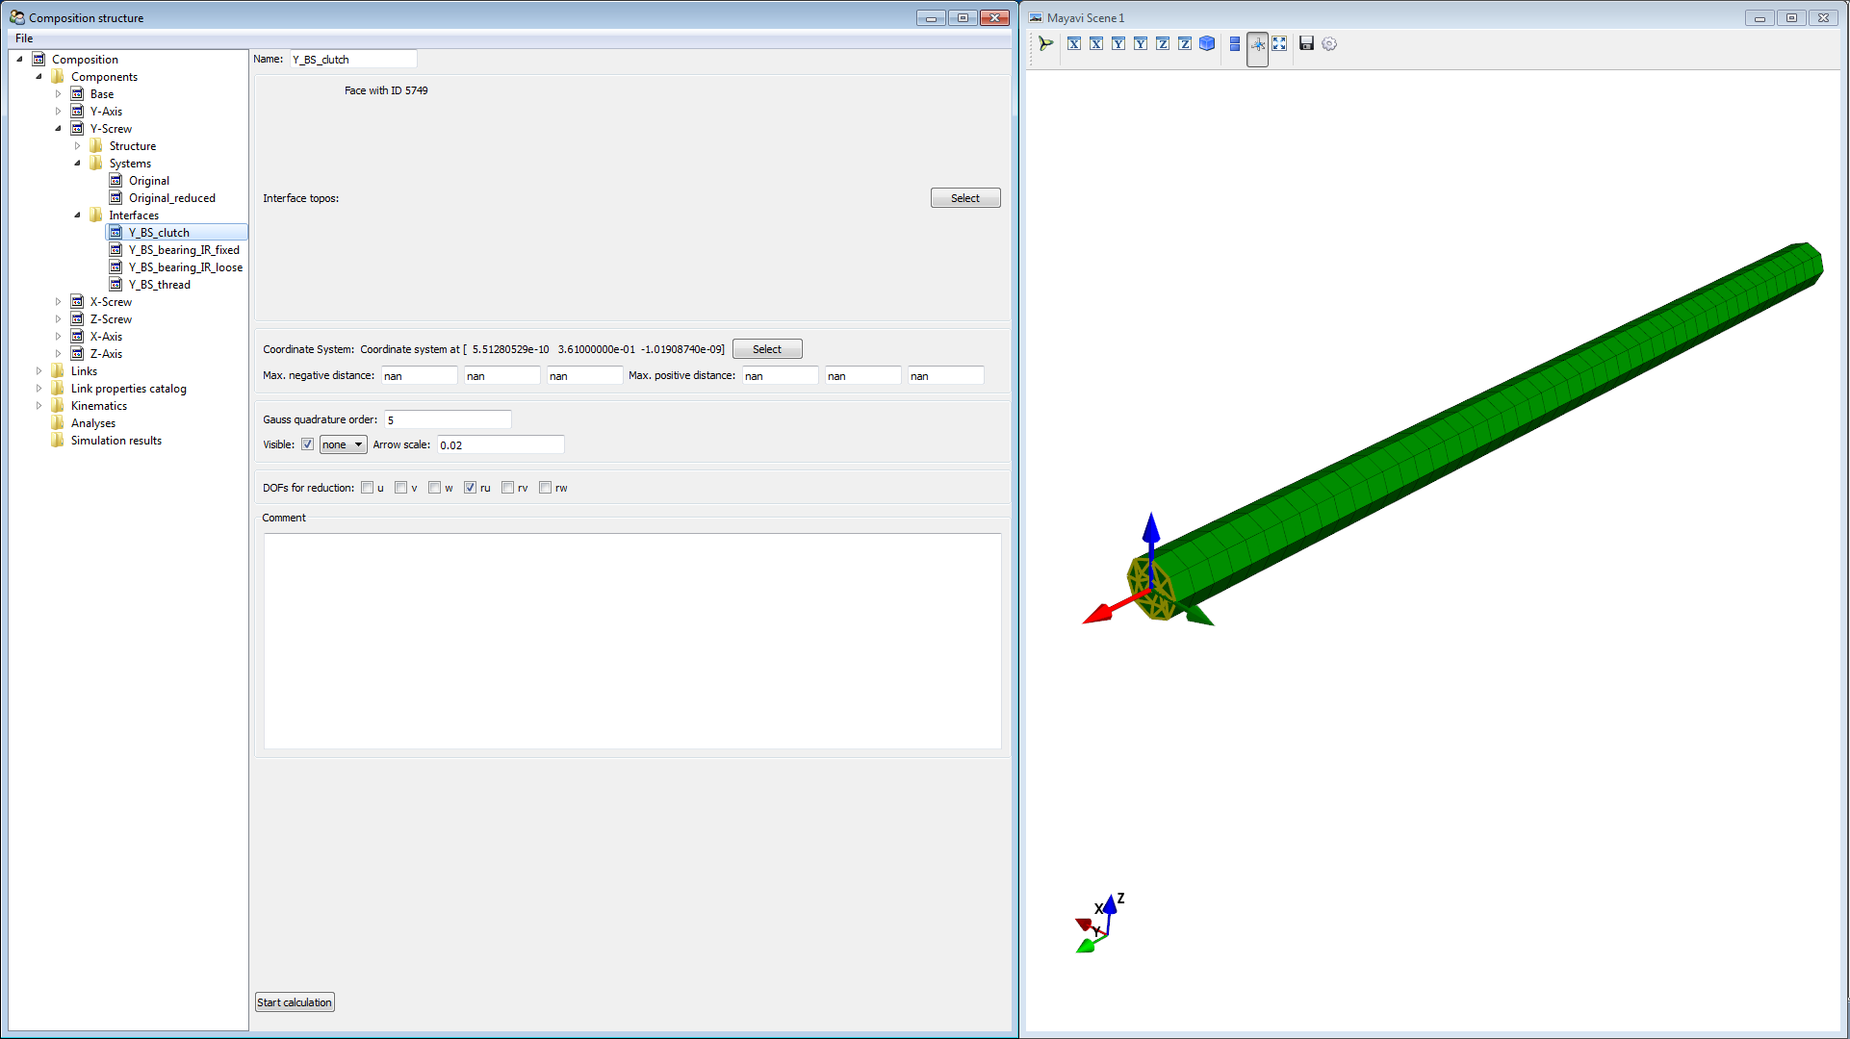Viewport: 1850px width, 1039px height.
Task: Click Select button for Coordinate System
Action: (766, 349)
